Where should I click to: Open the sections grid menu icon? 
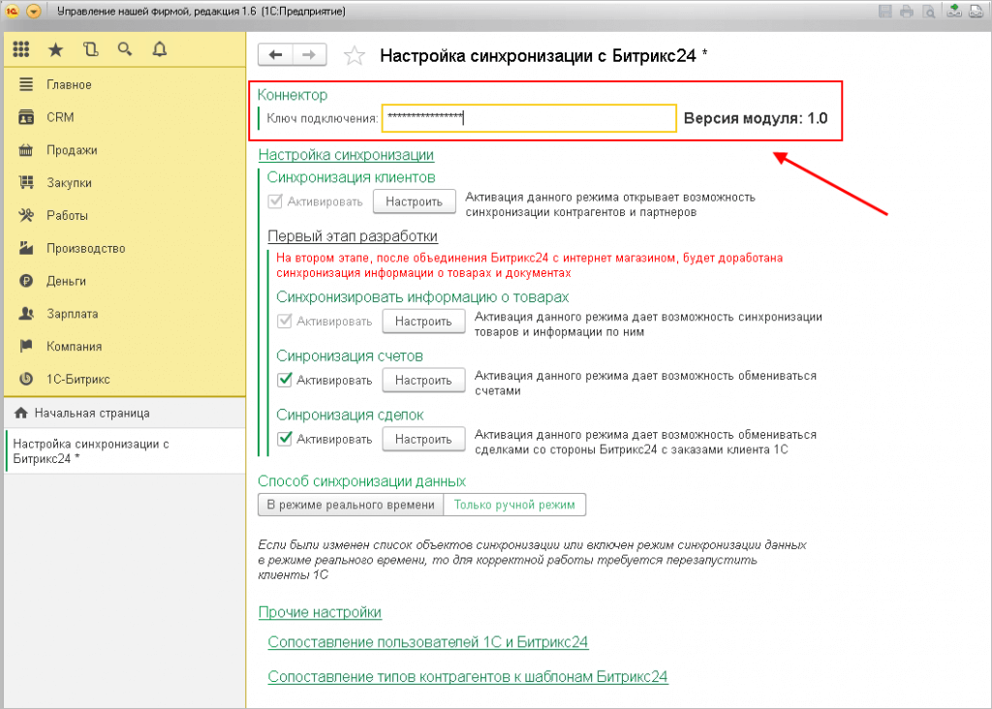[21, 49]
